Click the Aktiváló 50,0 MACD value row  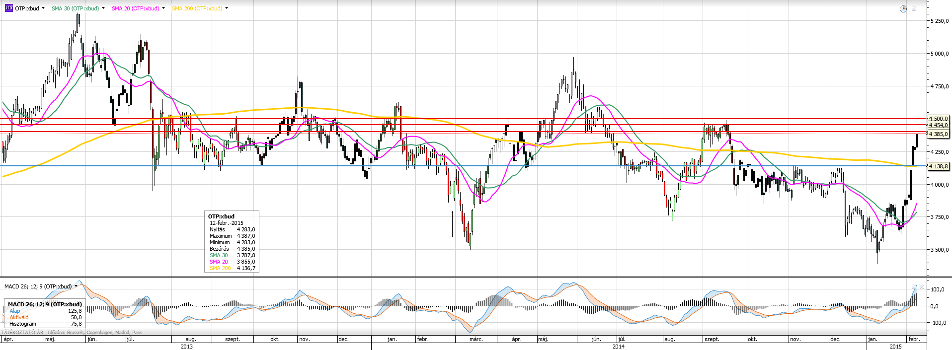(x=45, y=317)
